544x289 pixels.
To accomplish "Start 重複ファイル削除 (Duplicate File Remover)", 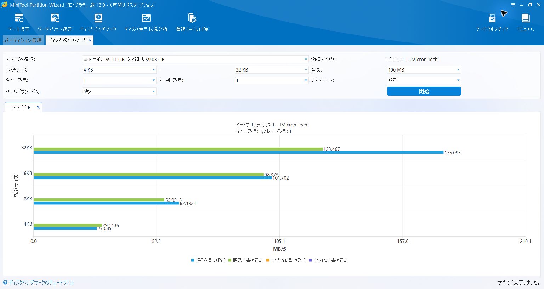I will coord(192,22).
